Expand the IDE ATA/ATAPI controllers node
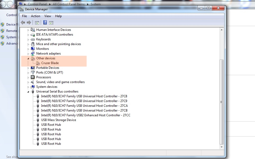 coord(28,35)
